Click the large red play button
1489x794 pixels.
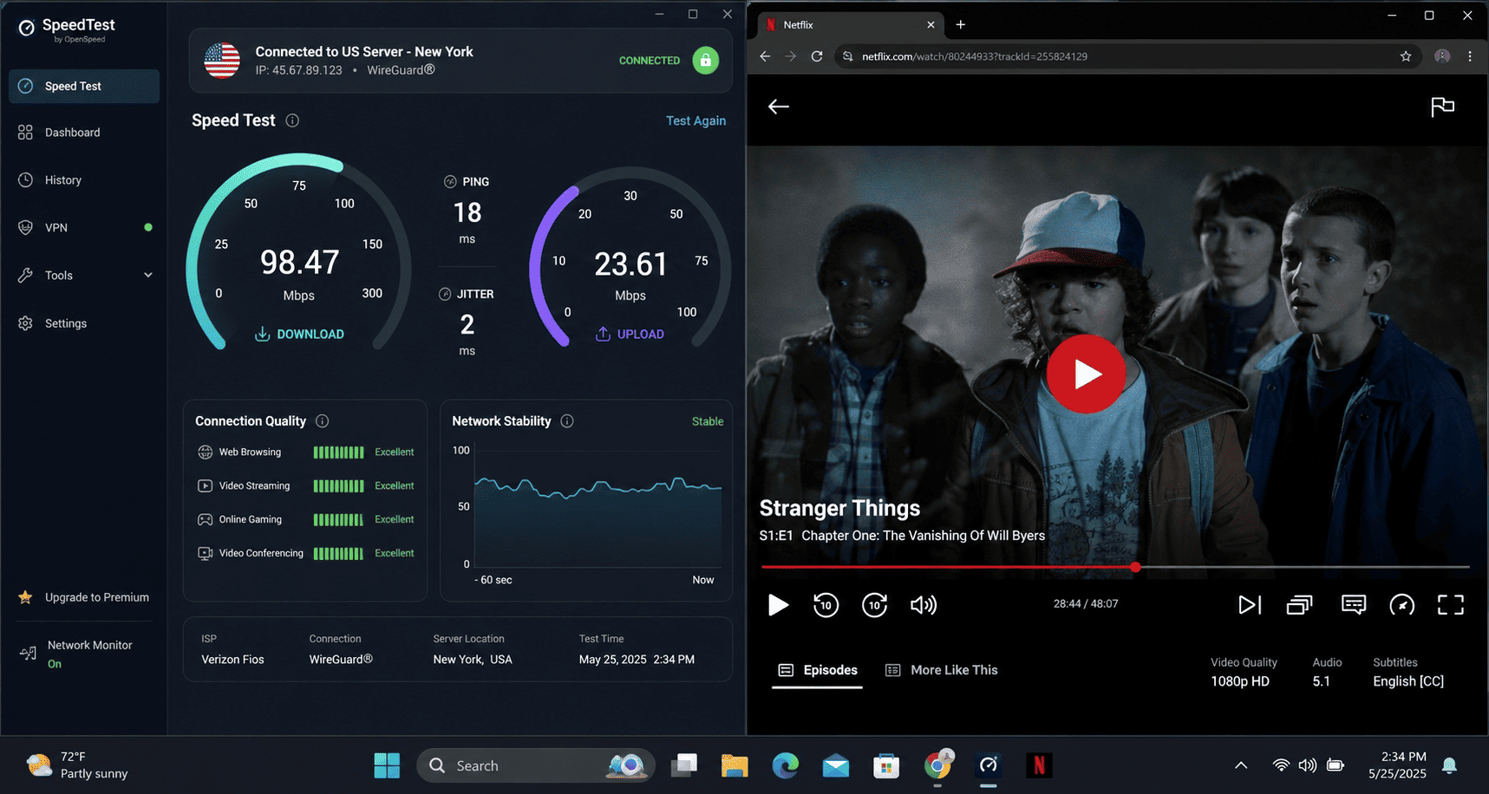point(1086,374)
